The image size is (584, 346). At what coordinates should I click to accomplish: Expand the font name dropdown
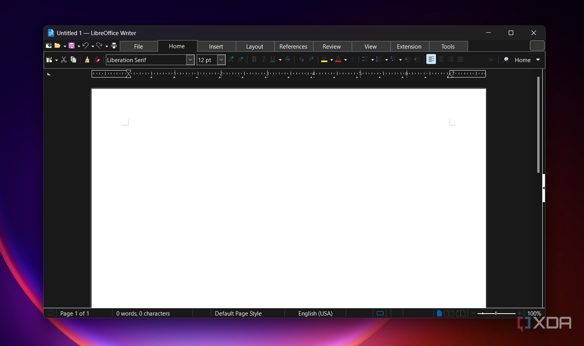click(190, 60)
